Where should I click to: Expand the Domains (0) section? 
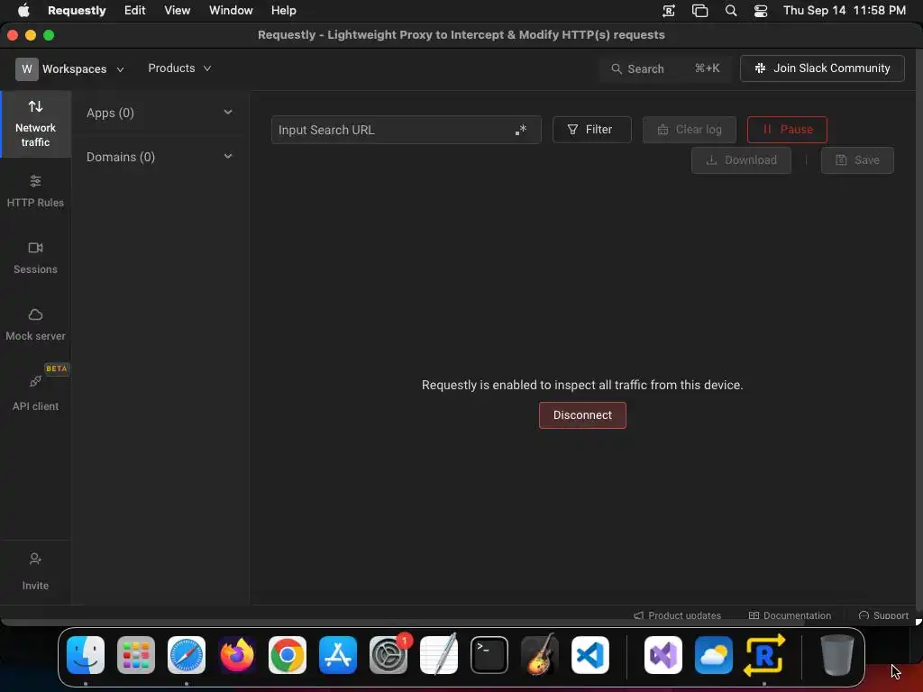[160, 157]
